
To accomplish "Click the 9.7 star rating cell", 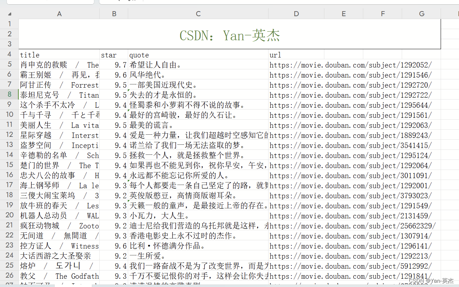I will 114,65.
